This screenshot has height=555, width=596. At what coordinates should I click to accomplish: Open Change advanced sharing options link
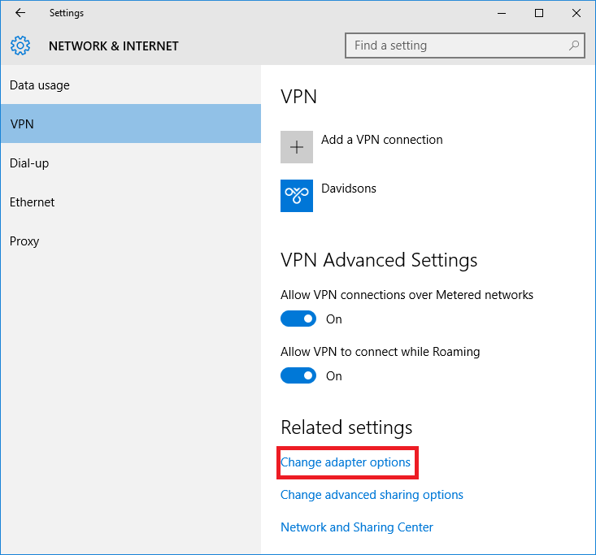372,495
